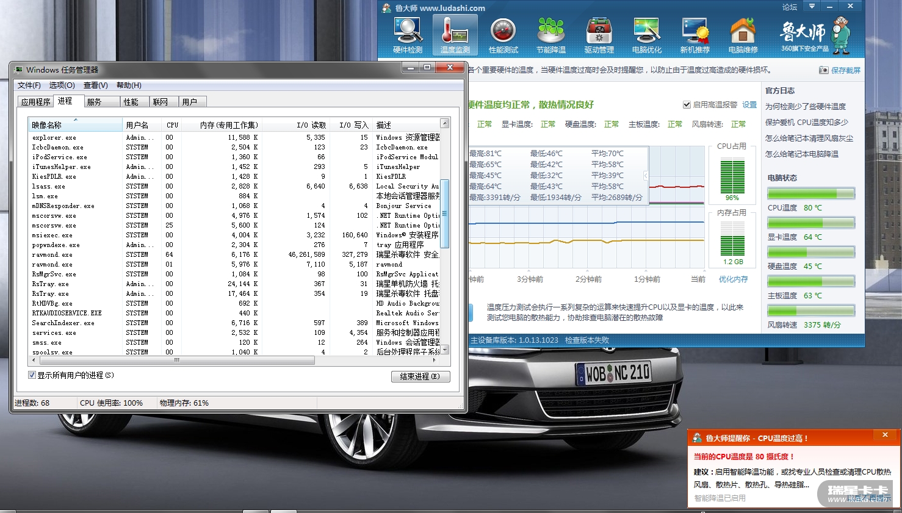Click the 内存占用 1.2 GB memory meter
902x513 pixels.
(732, 238)
